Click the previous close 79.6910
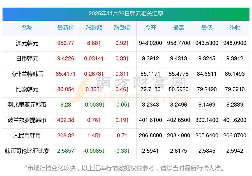The width and height of the screenshot is (252, 176). tap(235, 89)
